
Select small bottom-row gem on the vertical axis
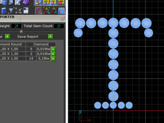coord(113,105)
